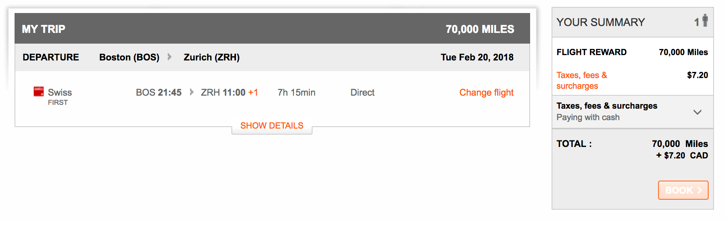This screenshot has width=727, height=225.
Task: Click the Swiss airline logo icon
Action: (39, 91)
